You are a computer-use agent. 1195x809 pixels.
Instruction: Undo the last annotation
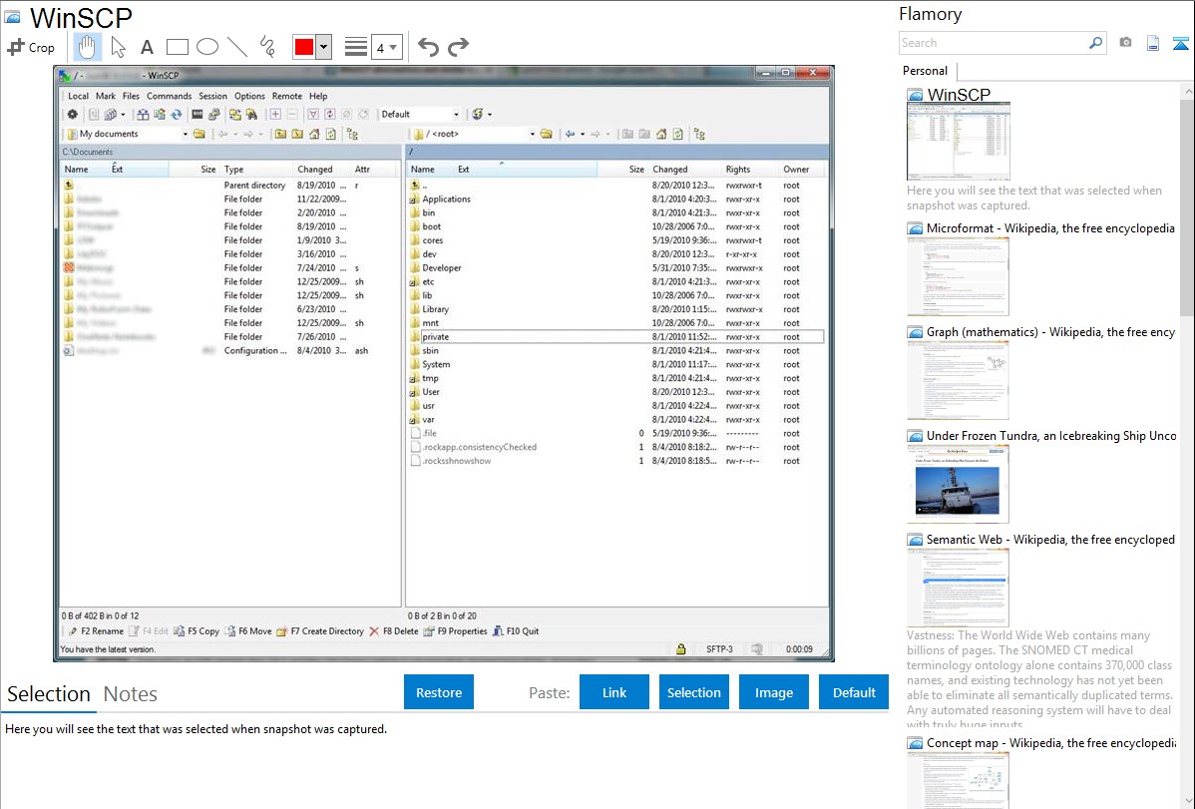click(x=428, y=47)
